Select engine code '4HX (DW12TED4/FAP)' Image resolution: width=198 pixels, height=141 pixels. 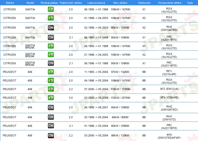tap(169, 136)
